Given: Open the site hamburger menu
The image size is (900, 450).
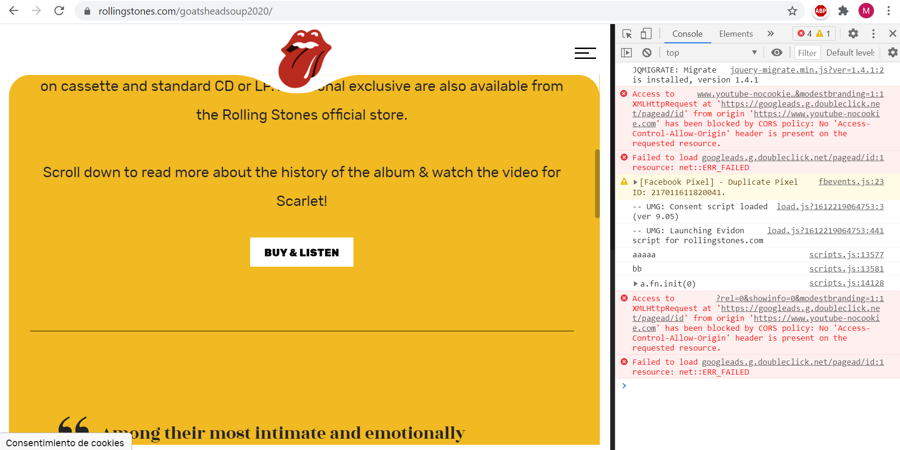Looking at the screenshot, I should [585, 53].
